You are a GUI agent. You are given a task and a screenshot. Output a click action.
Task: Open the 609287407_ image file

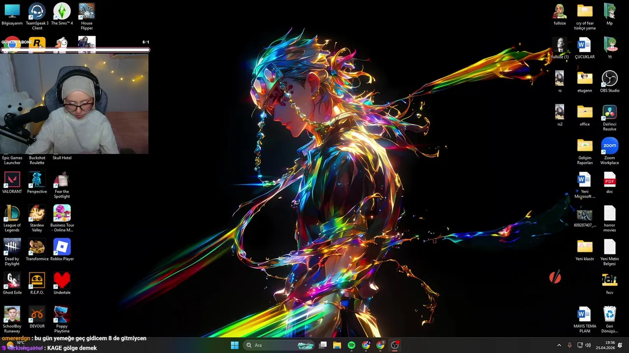coord(585,219)
